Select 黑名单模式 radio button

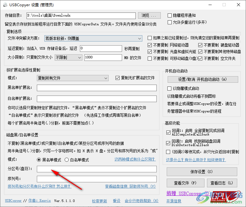(x=39, y=160)
